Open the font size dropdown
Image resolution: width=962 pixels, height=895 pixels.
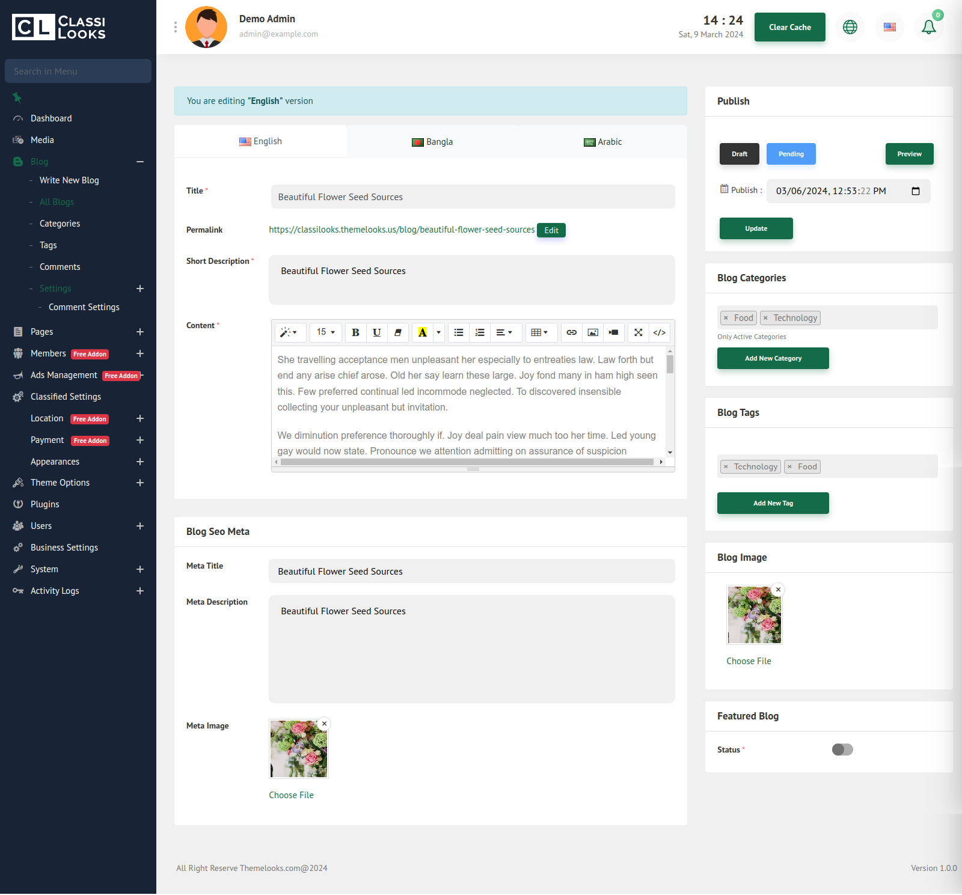click(326, 332)
